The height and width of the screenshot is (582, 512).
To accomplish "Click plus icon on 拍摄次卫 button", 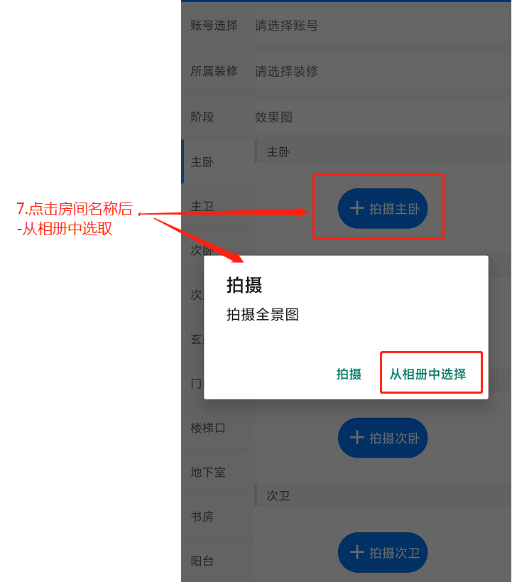I will [357, 552].
